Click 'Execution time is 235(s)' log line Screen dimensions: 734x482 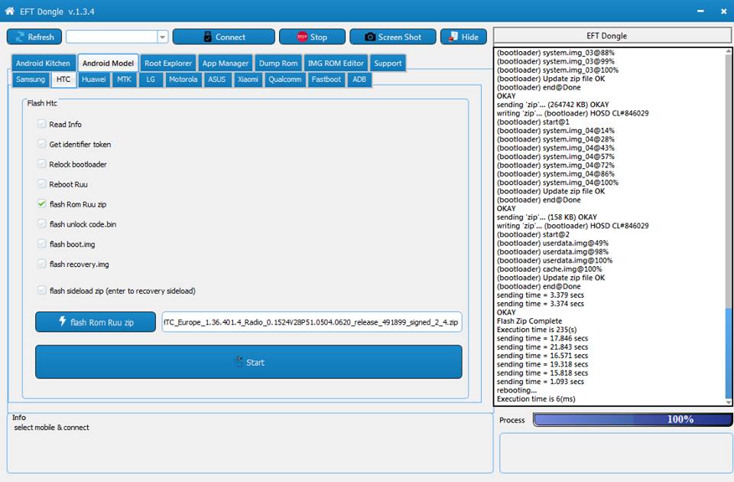tap(537, 329)
